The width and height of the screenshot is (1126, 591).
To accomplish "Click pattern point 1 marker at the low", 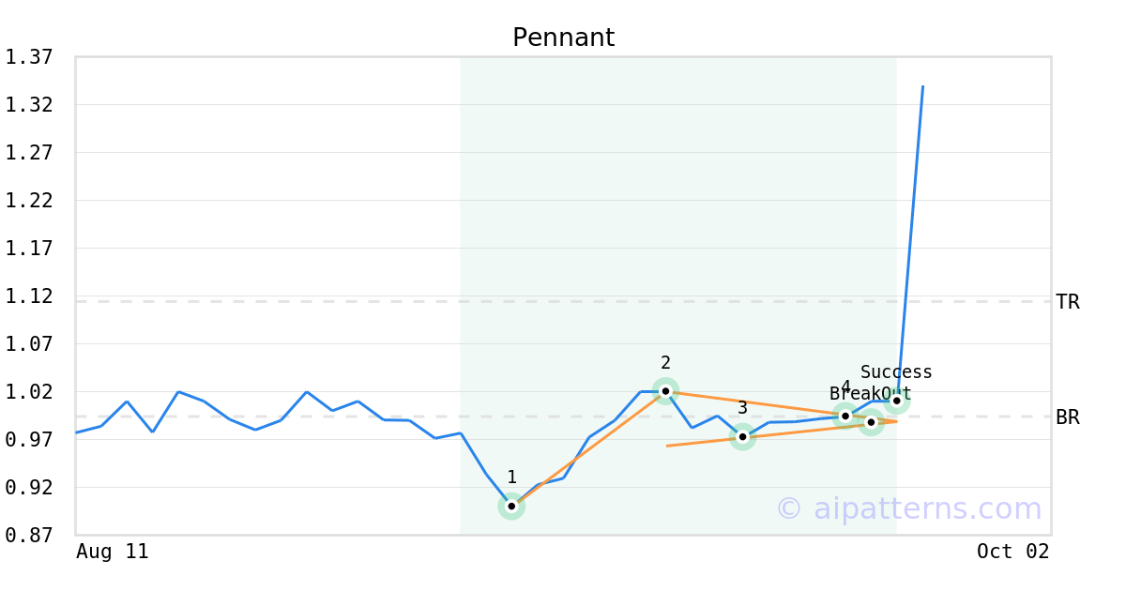I will (x=511, y=507).
